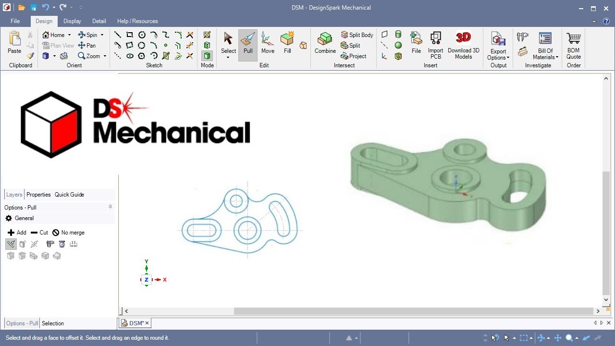Use the Split face tool

pyautogui.click(x=351, y=45)
